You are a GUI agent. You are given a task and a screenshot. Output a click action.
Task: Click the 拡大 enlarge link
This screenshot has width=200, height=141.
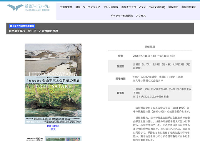click(53, 129)
